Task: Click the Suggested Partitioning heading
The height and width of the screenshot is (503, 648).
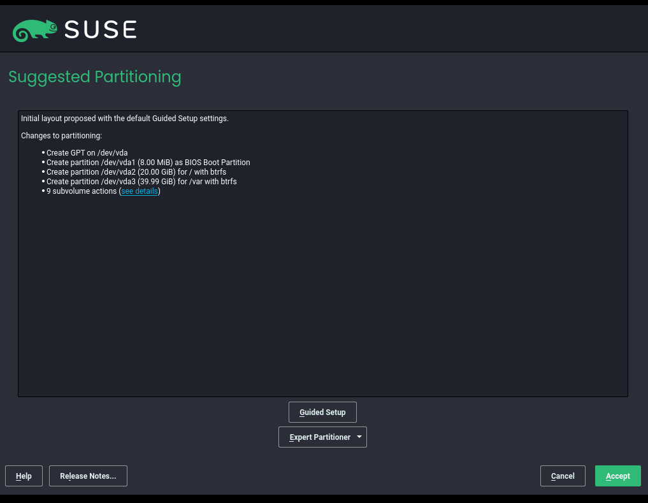Action: pyautogui.click(x=94, y=77)
